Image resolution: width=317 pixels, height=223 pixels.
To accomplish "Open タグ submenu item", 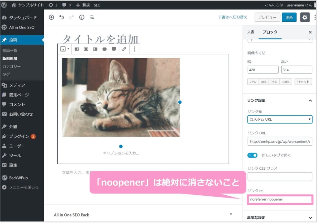I will [6, 74].
